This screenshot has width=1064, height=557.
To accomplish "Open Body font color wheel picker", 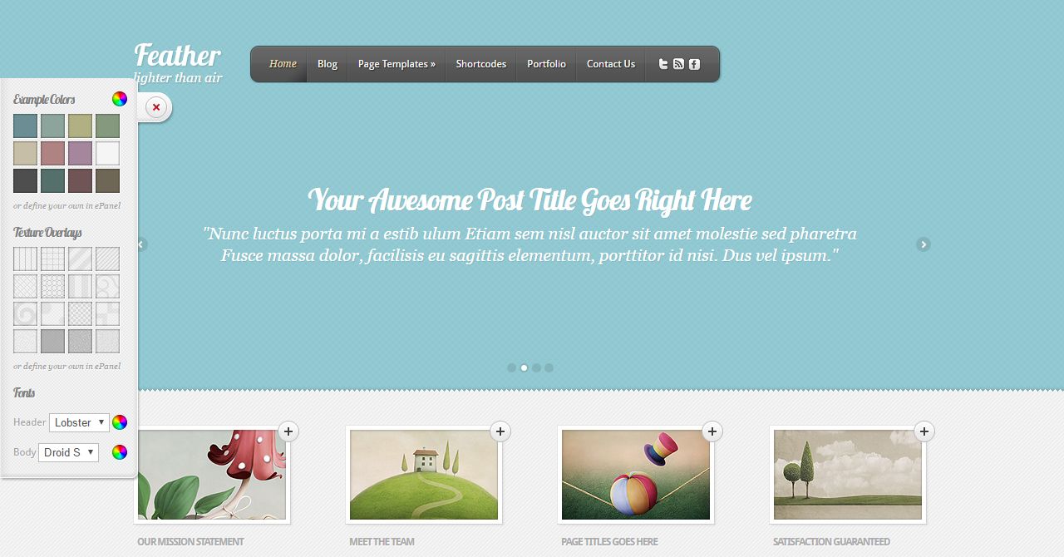I will 120,452.
